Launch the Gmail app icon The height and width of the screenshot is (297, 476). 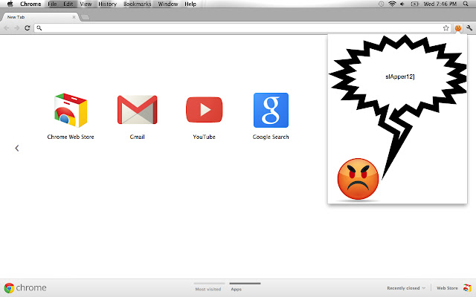click(x=137, y=110)
